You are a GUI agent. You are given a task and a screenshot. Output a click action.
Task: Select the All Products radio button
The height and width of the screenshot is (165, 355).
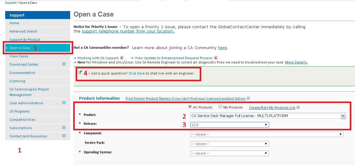190,107
